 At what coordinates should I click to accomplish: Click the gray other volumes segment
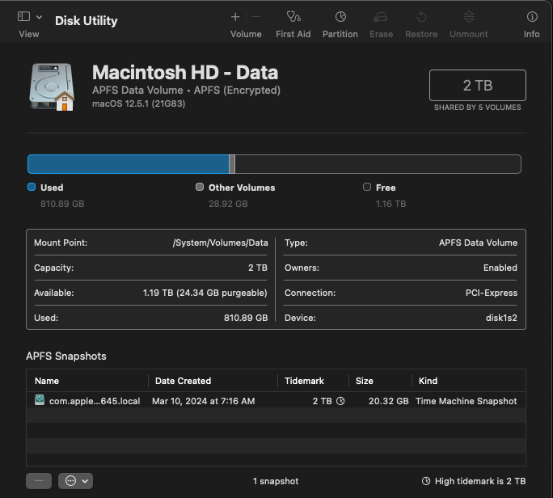point(232,164)
